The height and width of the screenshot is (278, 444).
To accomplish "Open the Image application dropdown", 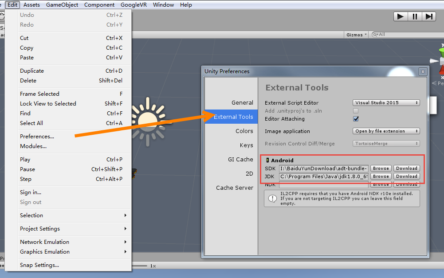I will coord(386,131).
